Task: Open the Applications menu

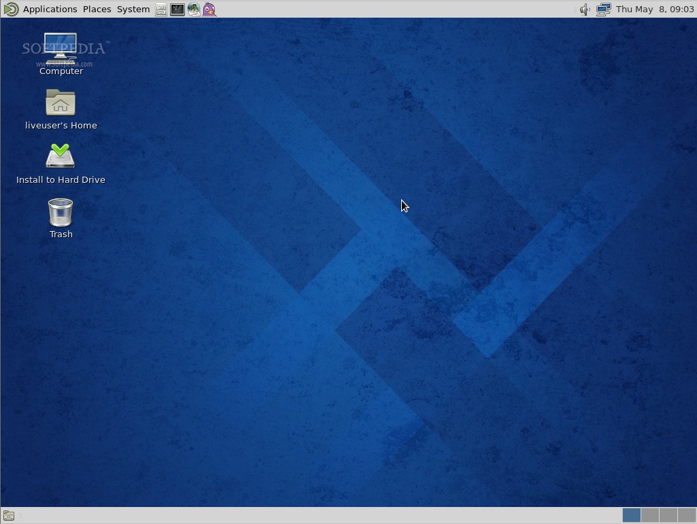Action: [x=50, y=9]
